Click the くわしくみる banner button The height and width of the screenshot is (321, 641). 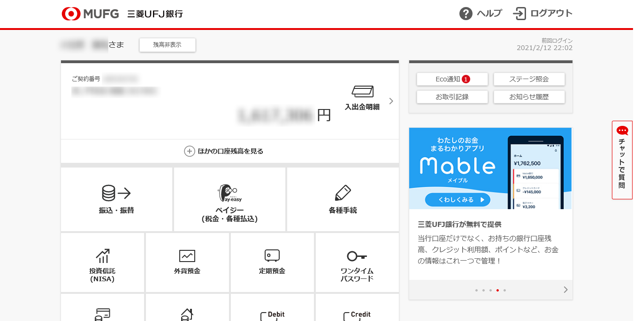coord(458,199)
